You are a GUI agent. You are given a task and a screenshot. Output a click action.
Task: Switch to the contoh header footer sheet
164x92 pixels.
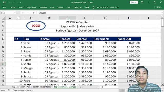pyautogui.click(x=42, y=87)
